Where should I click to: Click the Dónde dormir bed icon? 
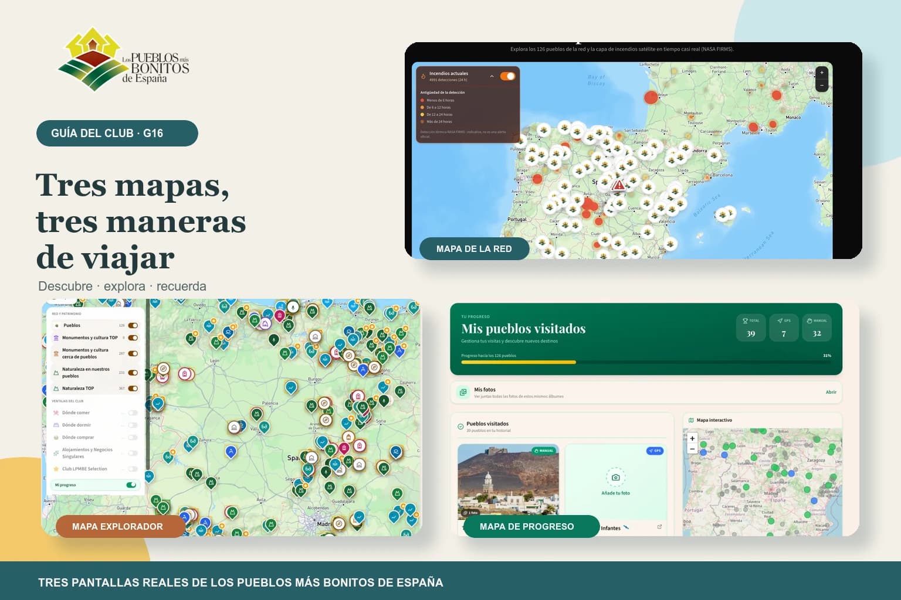(x=56, y=425)
